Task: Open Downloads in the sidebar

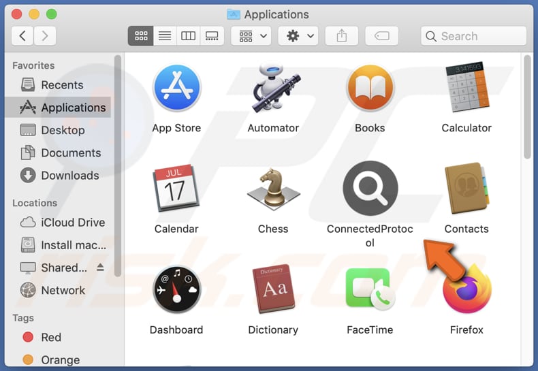Action: pyautogui.click(x=59, y=176)
